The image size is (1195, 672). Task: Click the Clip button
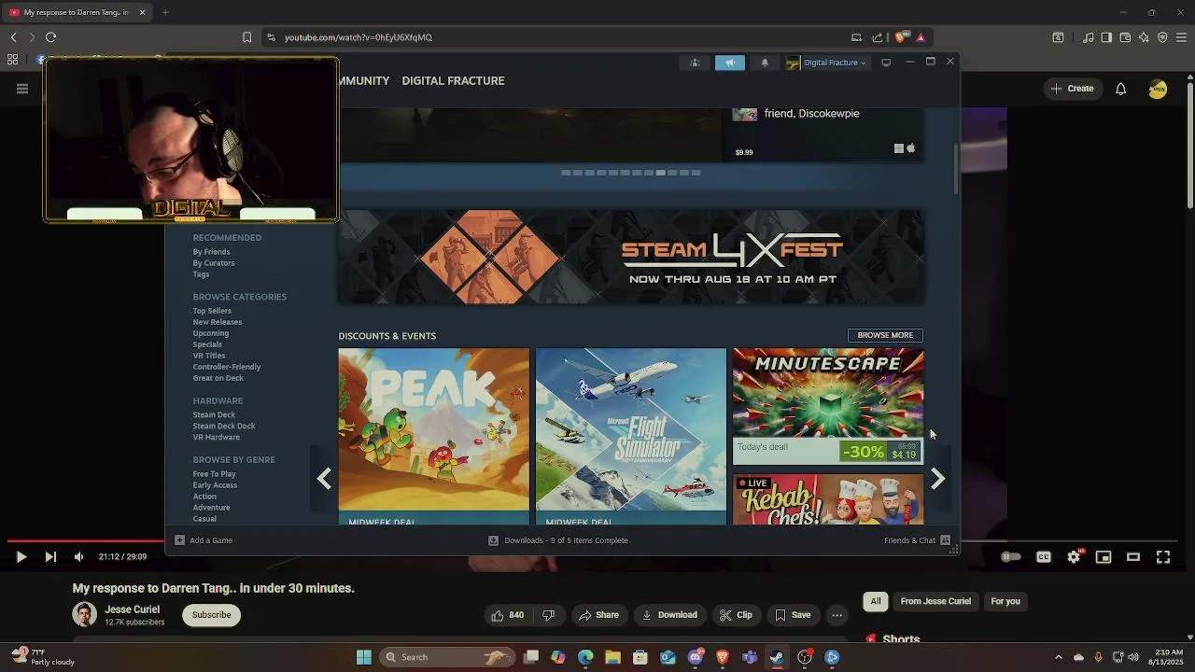click(736, 615)
